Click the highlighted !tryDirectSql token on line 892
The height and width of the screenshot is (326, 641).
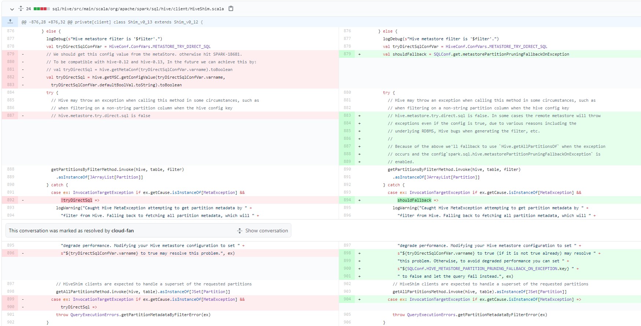point(77,201)
